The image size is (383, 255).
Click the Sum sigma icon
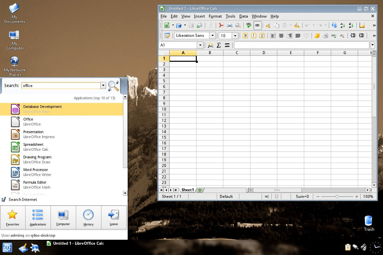click(219, 45)
